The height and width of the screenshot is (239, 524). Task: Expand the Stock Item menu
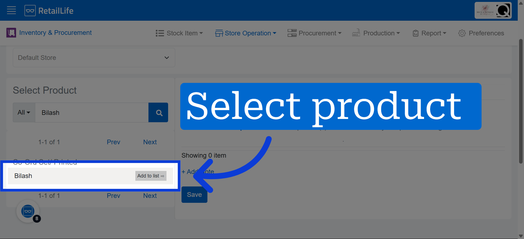(179, 33)
